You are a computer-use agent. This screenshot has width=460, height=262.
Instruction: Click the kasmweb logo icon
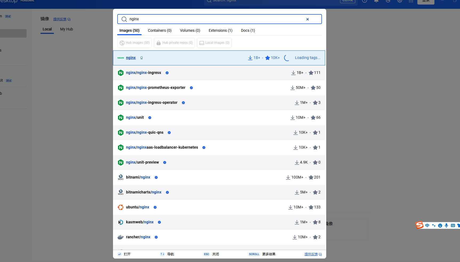coord(121,222)
